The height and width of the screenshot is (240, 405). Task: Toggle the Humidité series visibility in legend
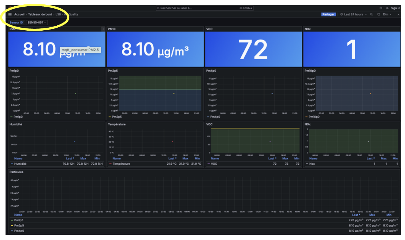coord(20,164)
